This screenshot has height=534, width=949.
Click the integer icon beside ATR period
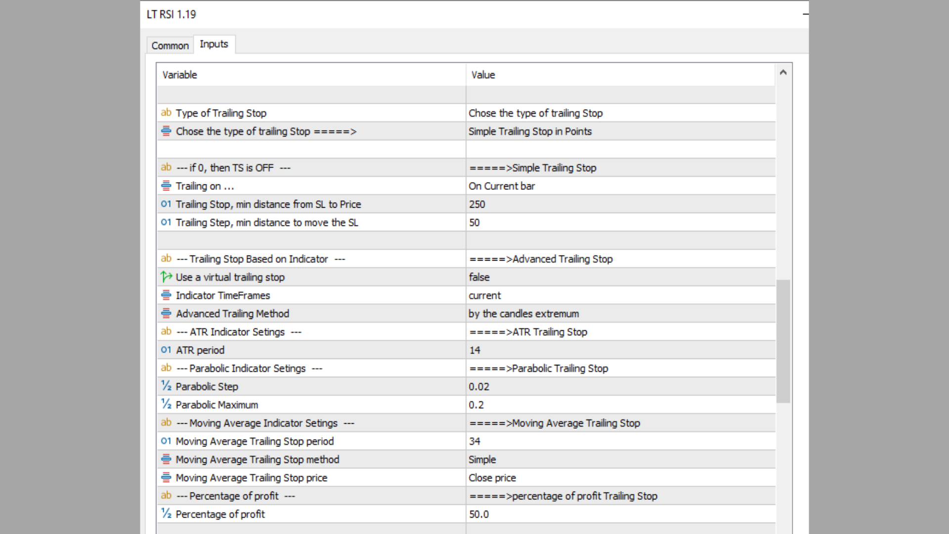[166, 350]
